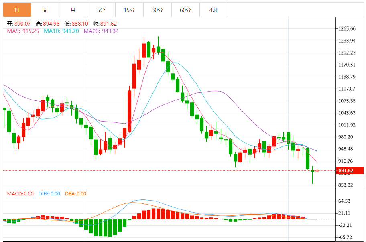Click the 948.48 price axis label

pyautogui.click(x=346, y=149)
